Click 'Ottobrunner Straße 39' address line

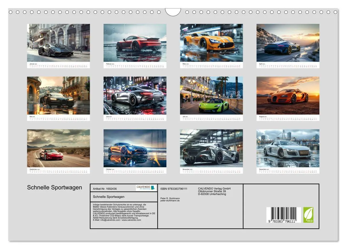212,191
